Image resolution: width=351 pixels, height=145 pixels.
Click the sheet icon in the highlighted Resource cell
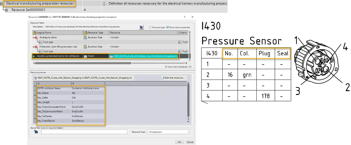click(x=111, y=56)
